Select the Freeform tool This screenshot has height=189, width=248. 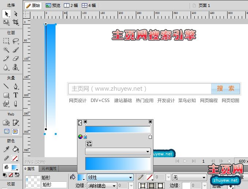[x=6, y=104]
